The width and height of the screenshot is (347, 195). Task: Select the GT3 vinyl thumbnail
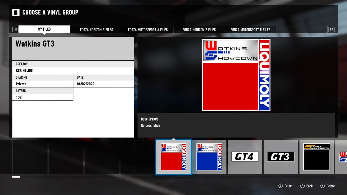pos(281,157)
